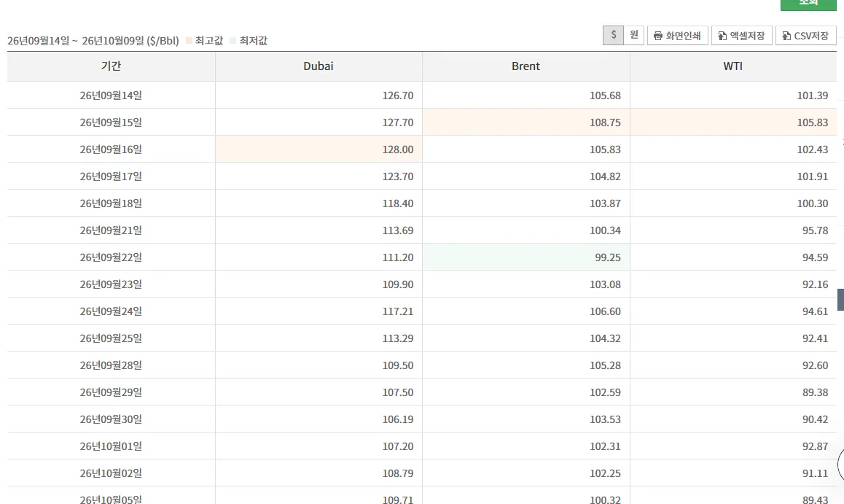Image resolution: width=844 pixels, height=504 pixels.
Task: Click WTI value 91.11
Action: pos(815,473)
